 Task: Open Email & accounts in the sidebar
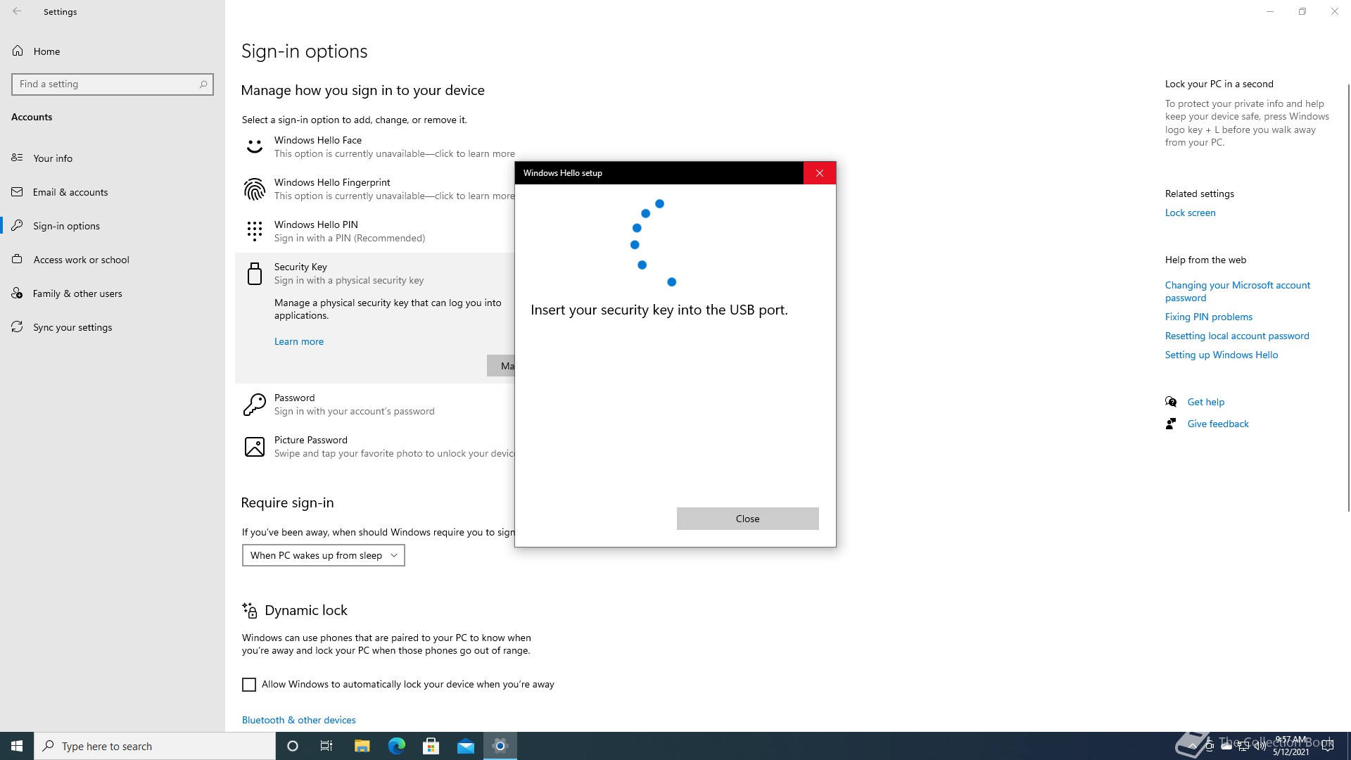[x=113, y=192]
